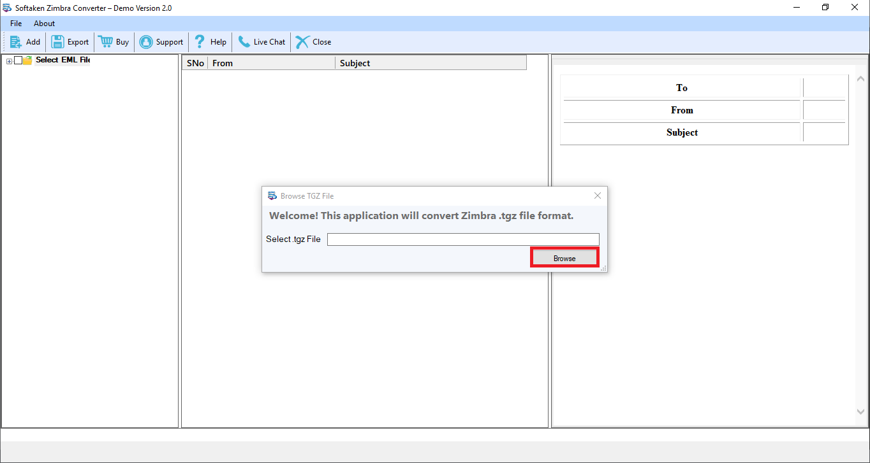
Task: Click the SNo column header
Action: [195, 63]
